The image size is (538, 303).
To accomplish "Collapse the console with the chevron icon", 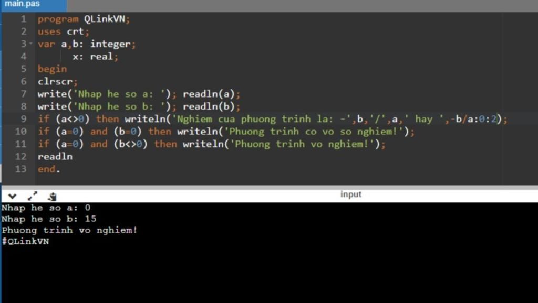I will [13, 196].
